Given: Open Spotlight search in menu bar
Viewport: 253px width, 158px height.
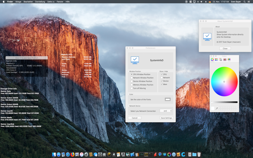Looking at the screenshot, I should [x=244, y=2].
